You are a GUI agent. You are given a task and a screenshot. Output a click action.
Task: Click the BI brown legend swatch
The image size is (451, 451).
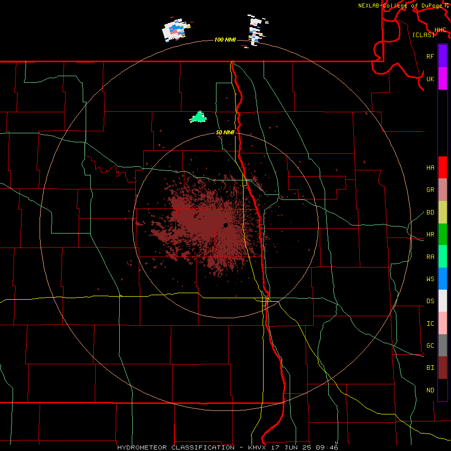tap(442, 367)
